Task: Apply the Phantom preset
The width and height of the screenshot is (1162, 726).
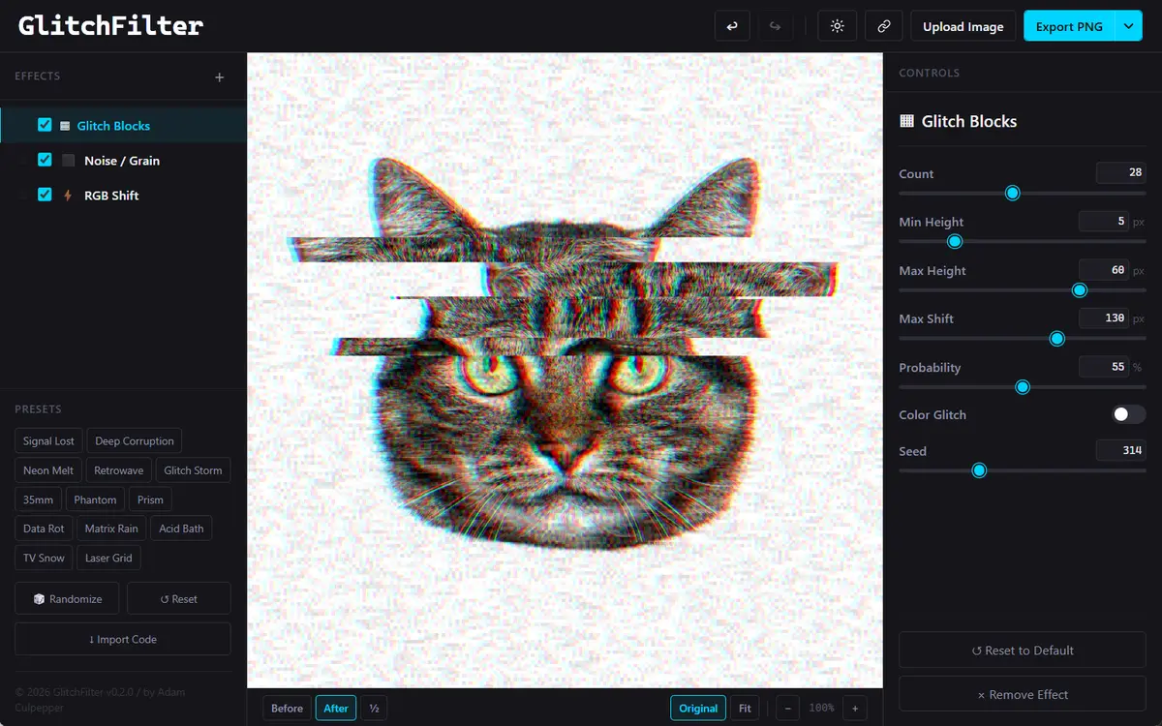Action: (x=95, y=500)
